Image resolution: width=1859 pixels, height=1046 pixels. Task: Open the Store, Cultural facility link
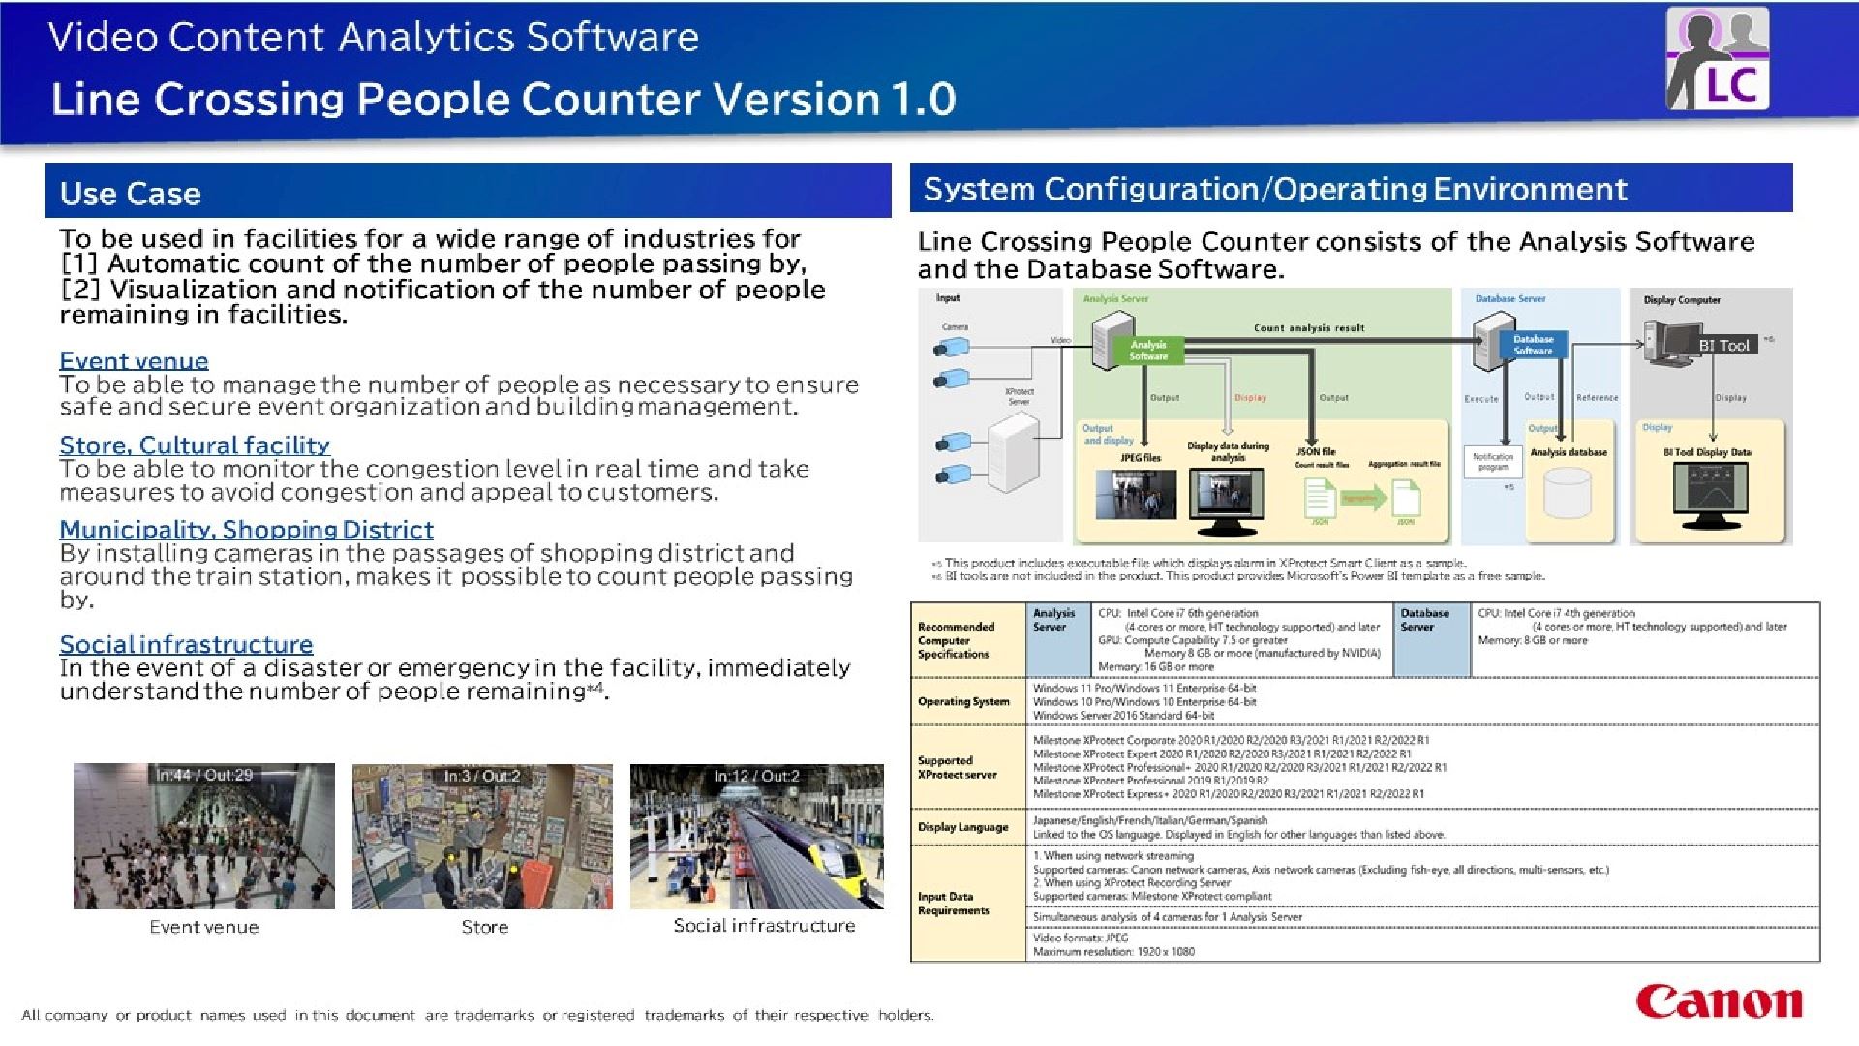coord(195,446)
